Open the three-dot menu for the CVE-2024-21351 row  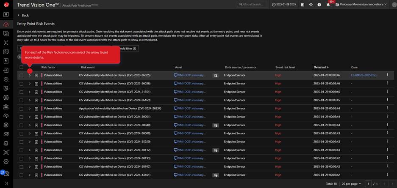387,91
